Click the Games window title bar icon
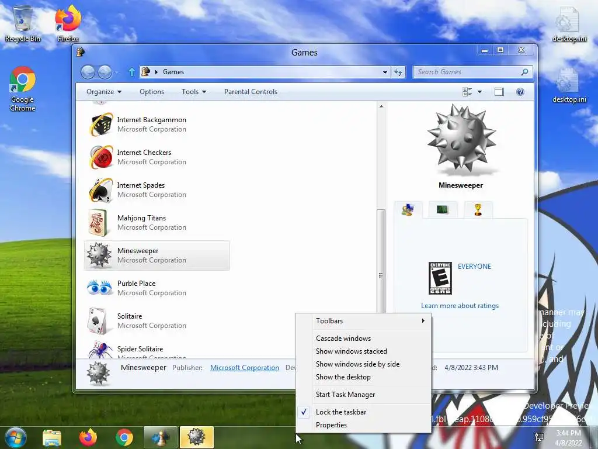The image size is (598, 449). coord(81,52)
